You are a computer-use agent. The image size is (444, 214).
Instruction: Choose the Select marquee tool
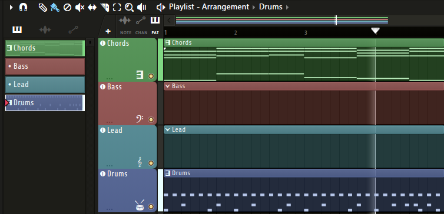pyautogui.click(x=117, y=8)
